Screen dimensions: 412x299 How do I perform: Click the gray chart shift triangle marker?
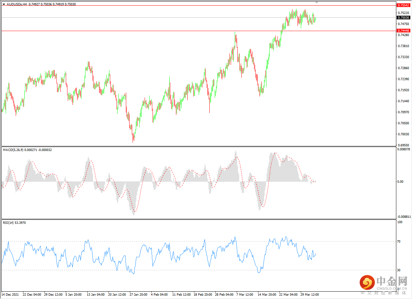click(x=317, y=2)
